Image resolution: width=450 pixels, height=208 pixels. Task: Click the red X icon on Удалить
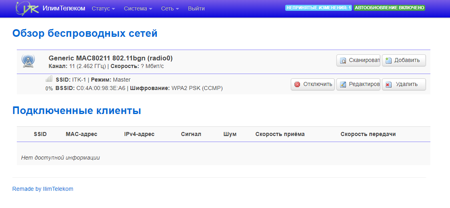point(388,84)
